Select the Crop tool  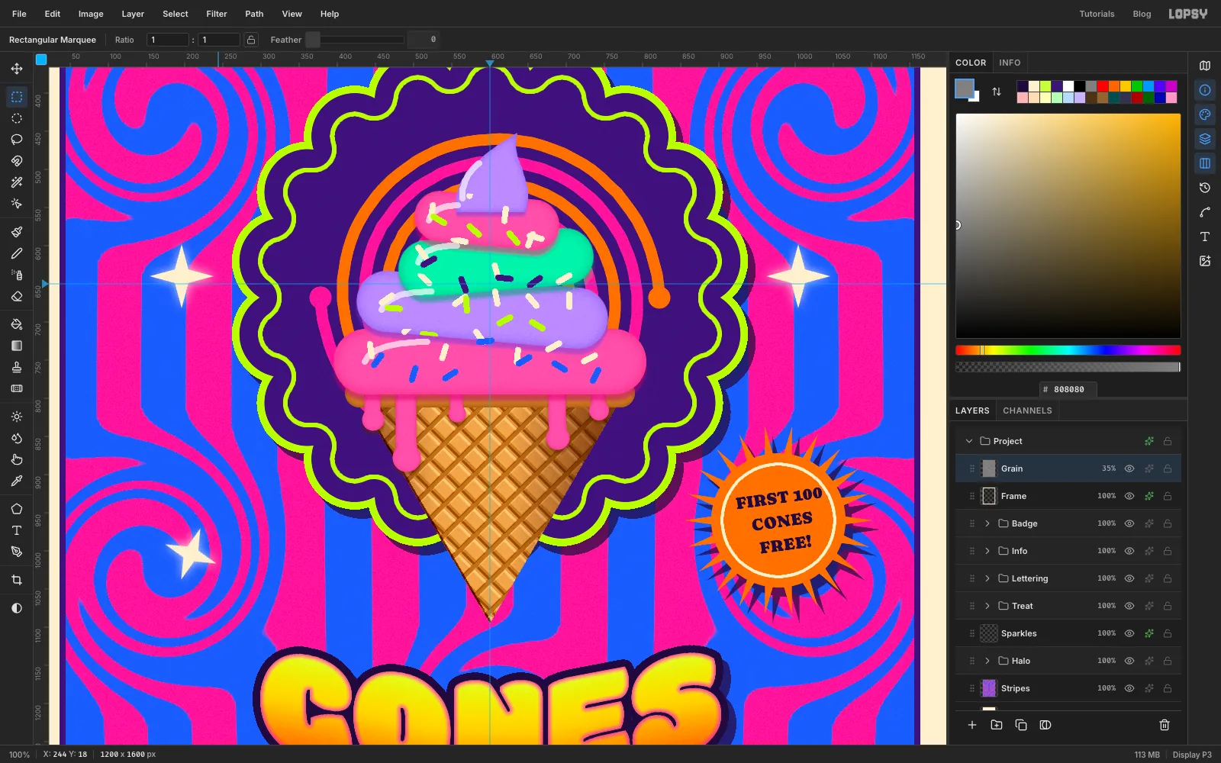[x=17, y=580]
